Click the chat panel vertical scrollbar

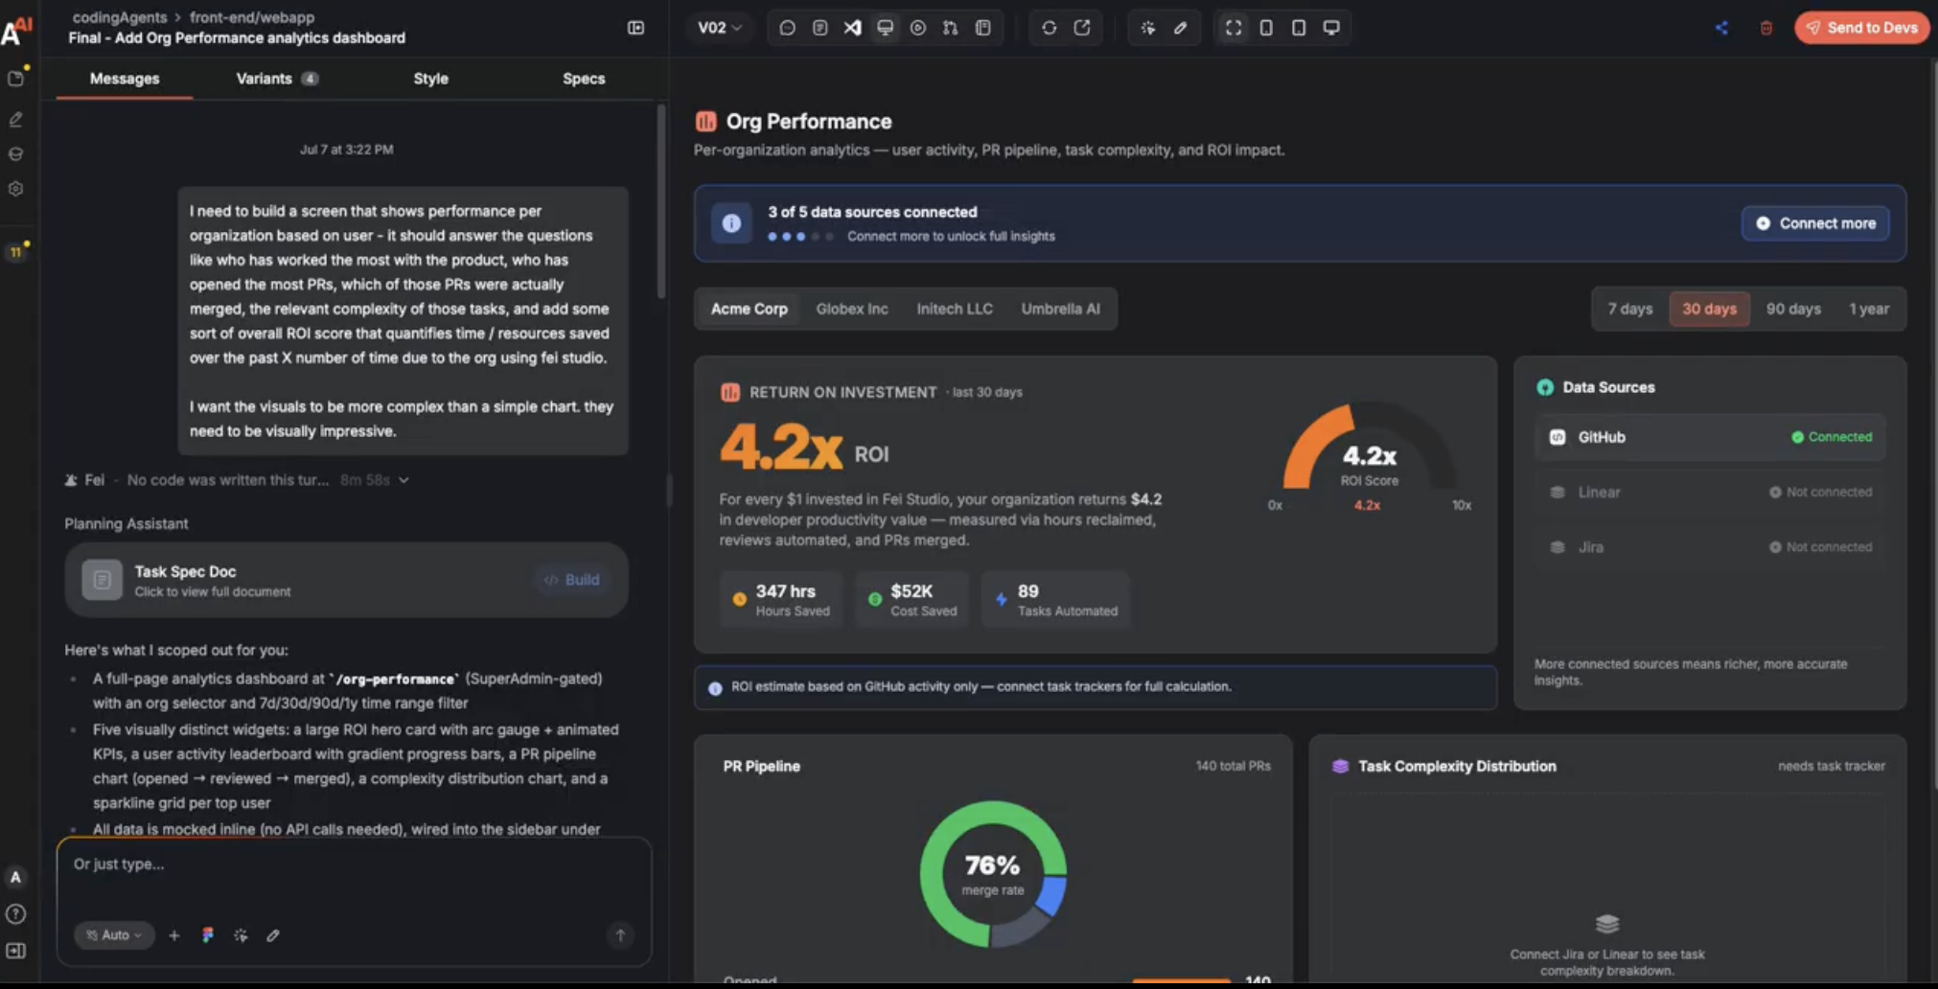coord(660,201)
